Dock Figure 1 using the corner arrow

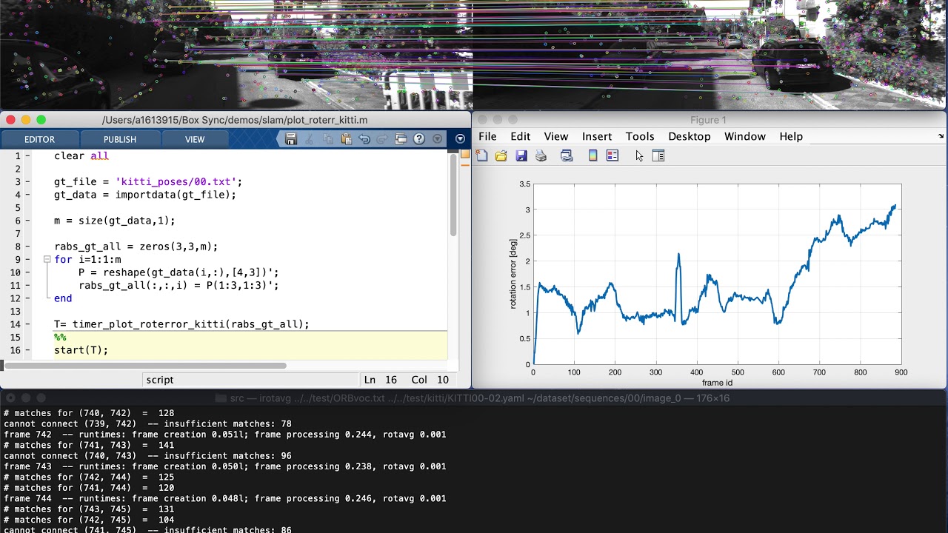click(941, 136)
